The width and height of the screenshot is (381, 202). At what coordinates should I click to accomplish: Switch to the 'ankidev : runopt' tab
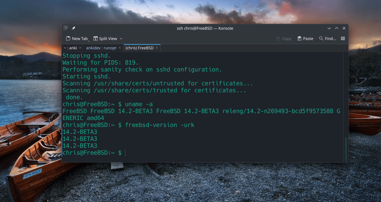coord(101,48)
